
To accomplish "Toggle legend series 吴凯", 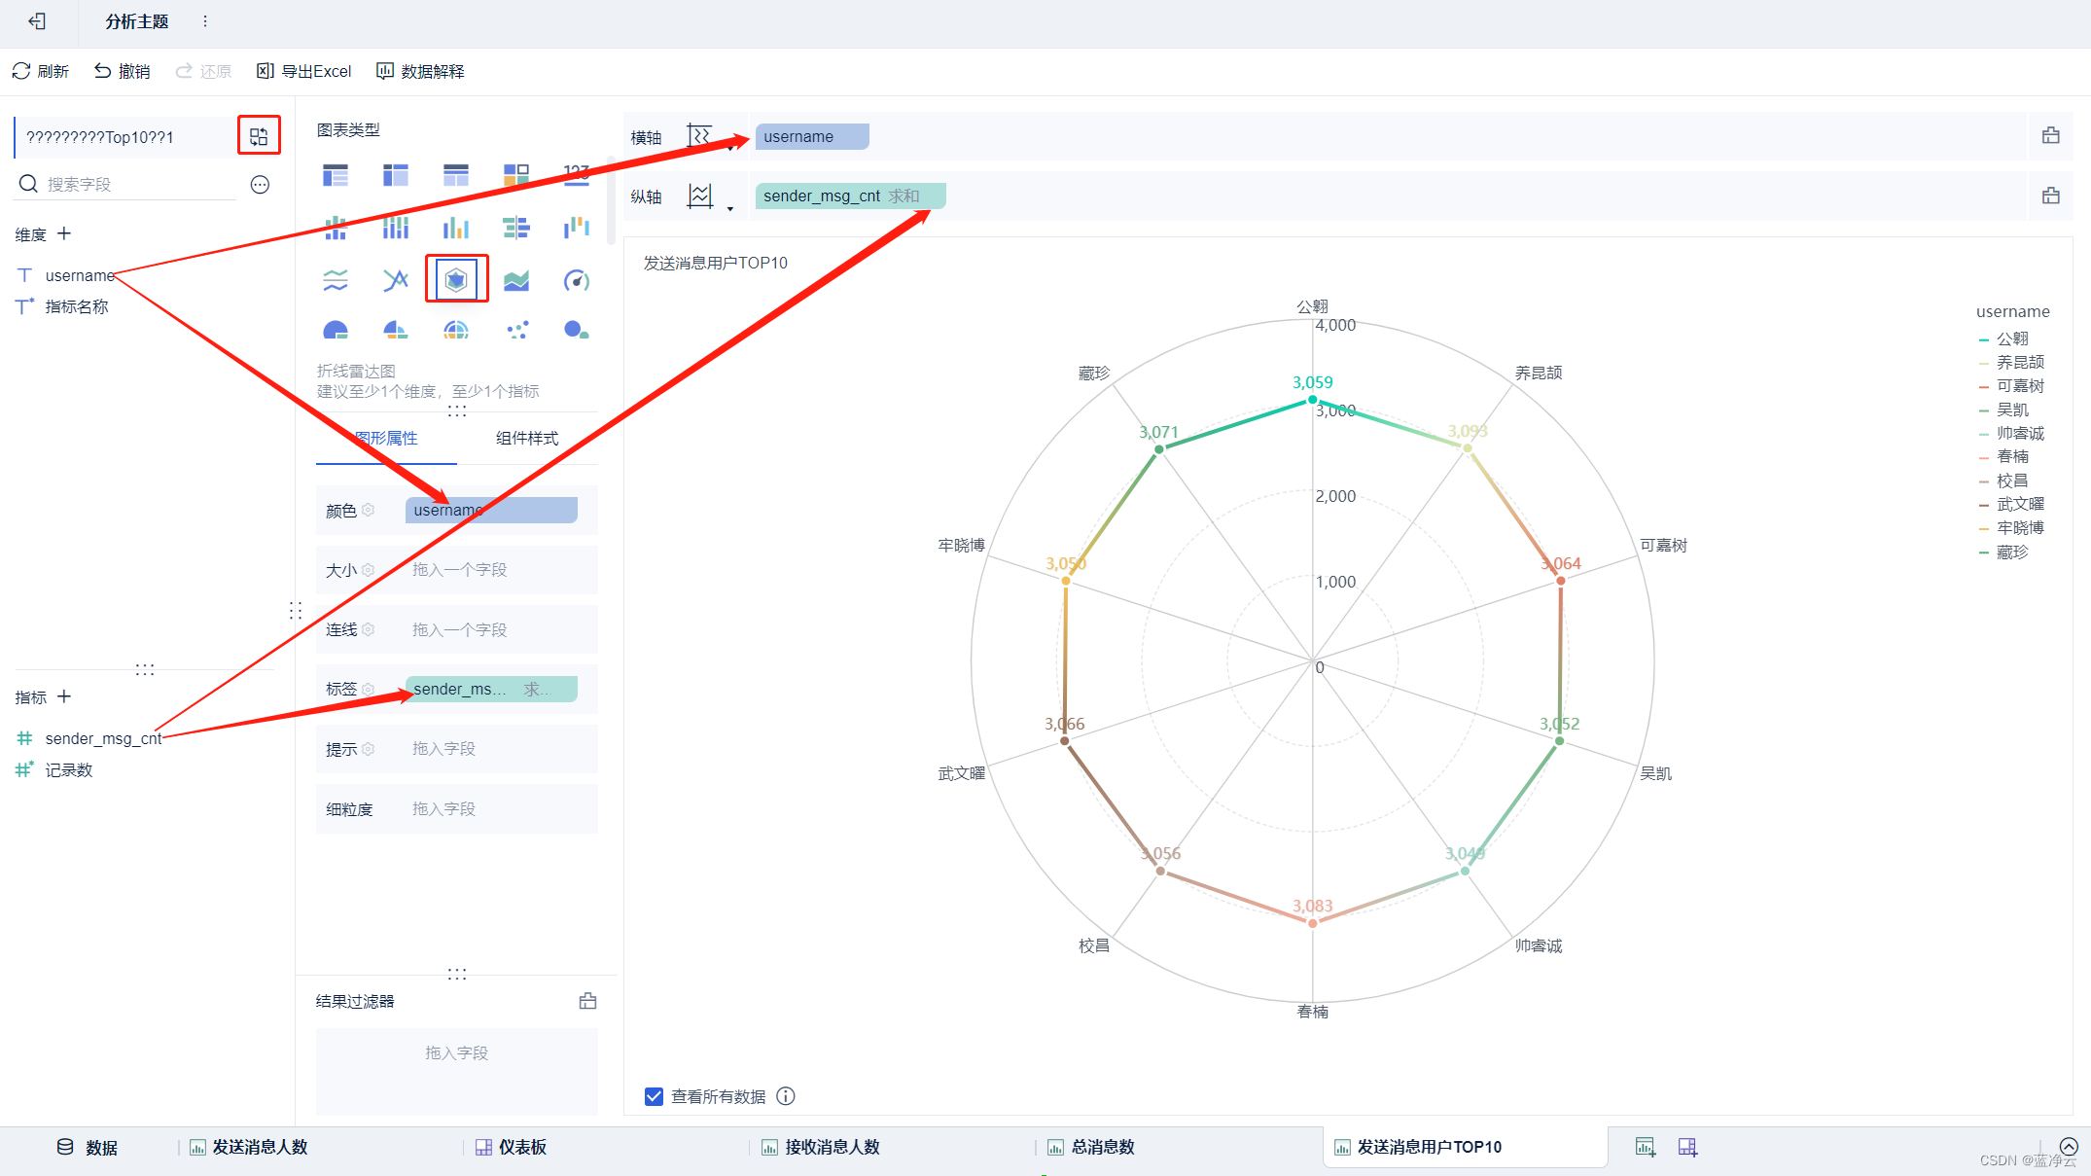I will pyautogui.click(x=2003, y=410).
